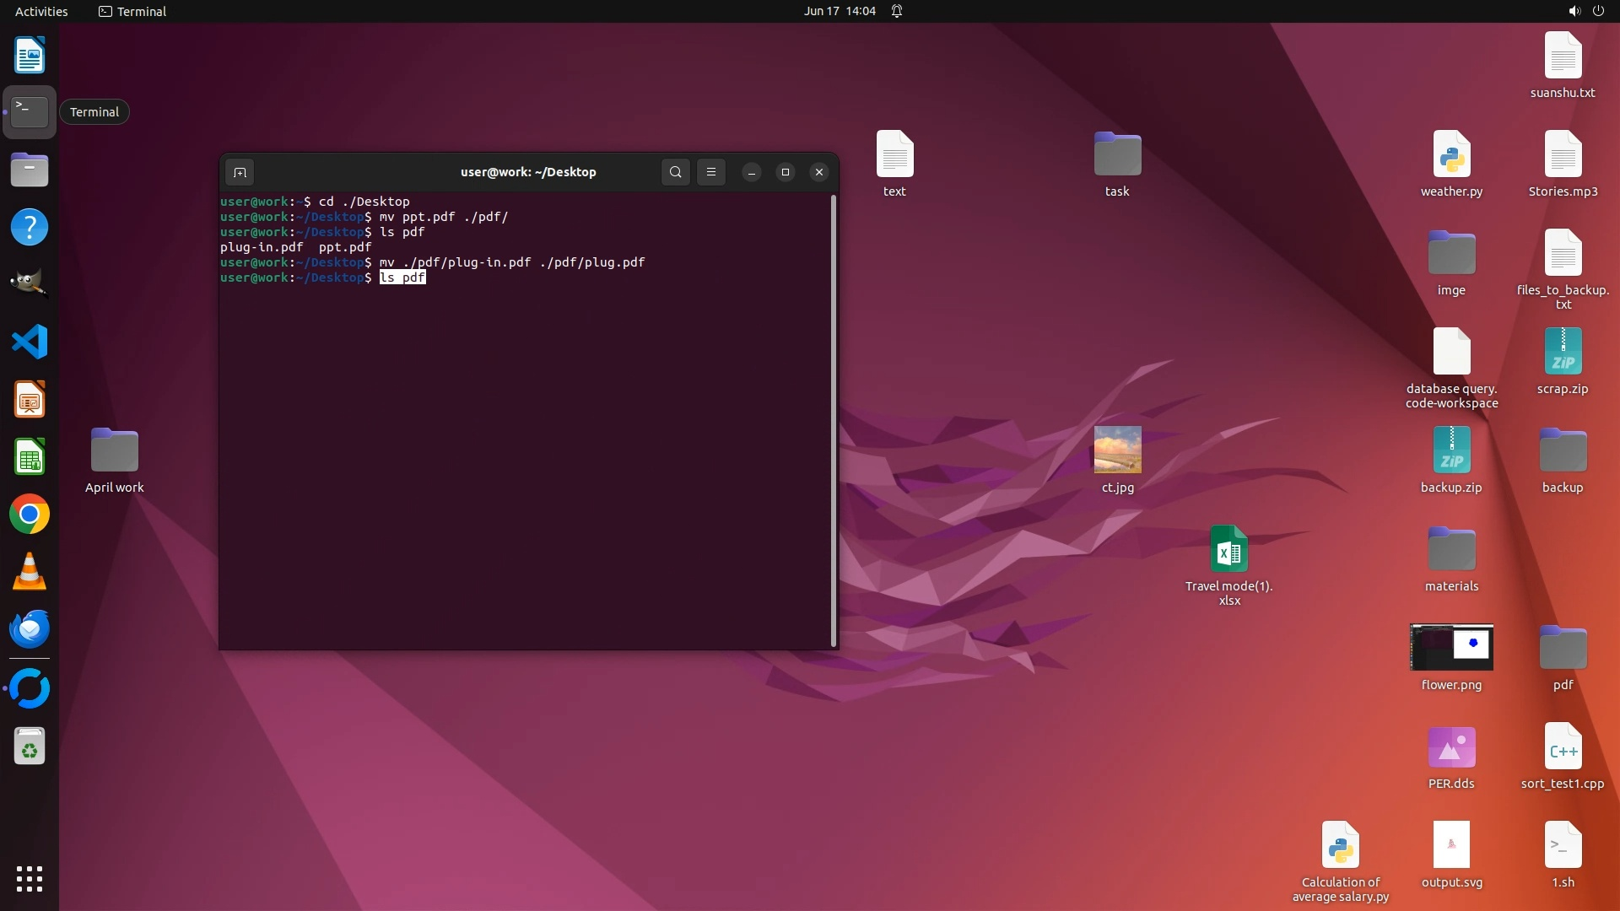Open the Terminal app menu in the top bar
1620x911 pixels.
132,11
